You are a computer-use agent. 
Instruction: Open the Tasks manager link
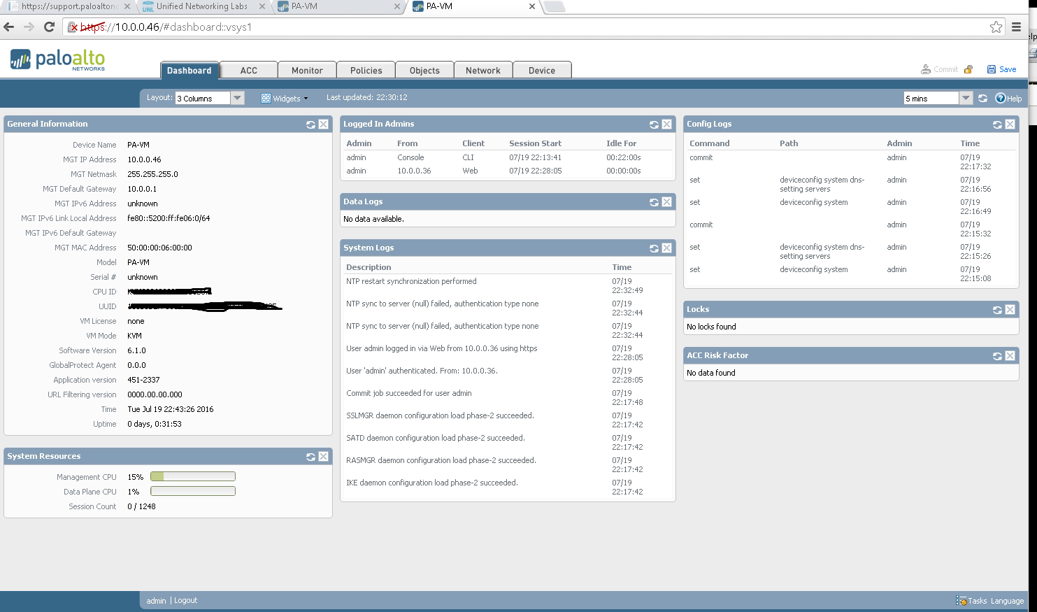point(971,601)
